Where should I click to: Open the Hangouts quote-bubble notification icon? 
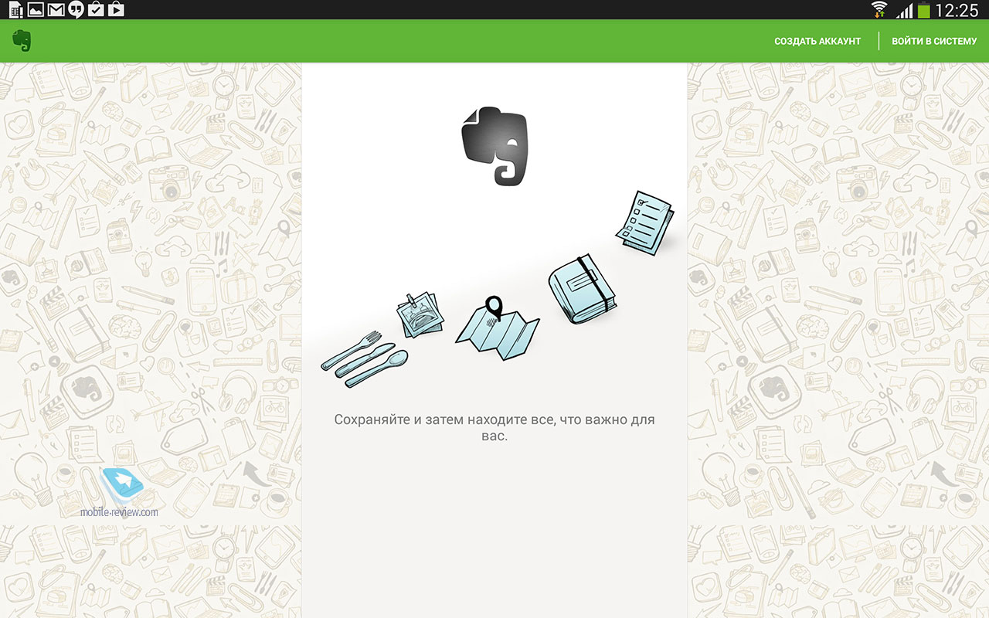[x=76, y=10]
